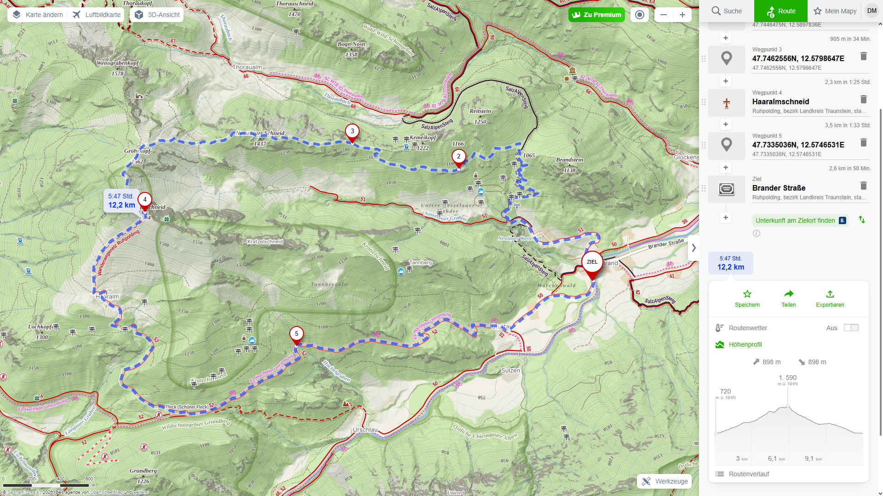The width and height of the screenshot is (883, 496).
Task: Delete the Haaralmschneid waypoint with trash icon
Action: pyautogui.click(x=863, y=99)
